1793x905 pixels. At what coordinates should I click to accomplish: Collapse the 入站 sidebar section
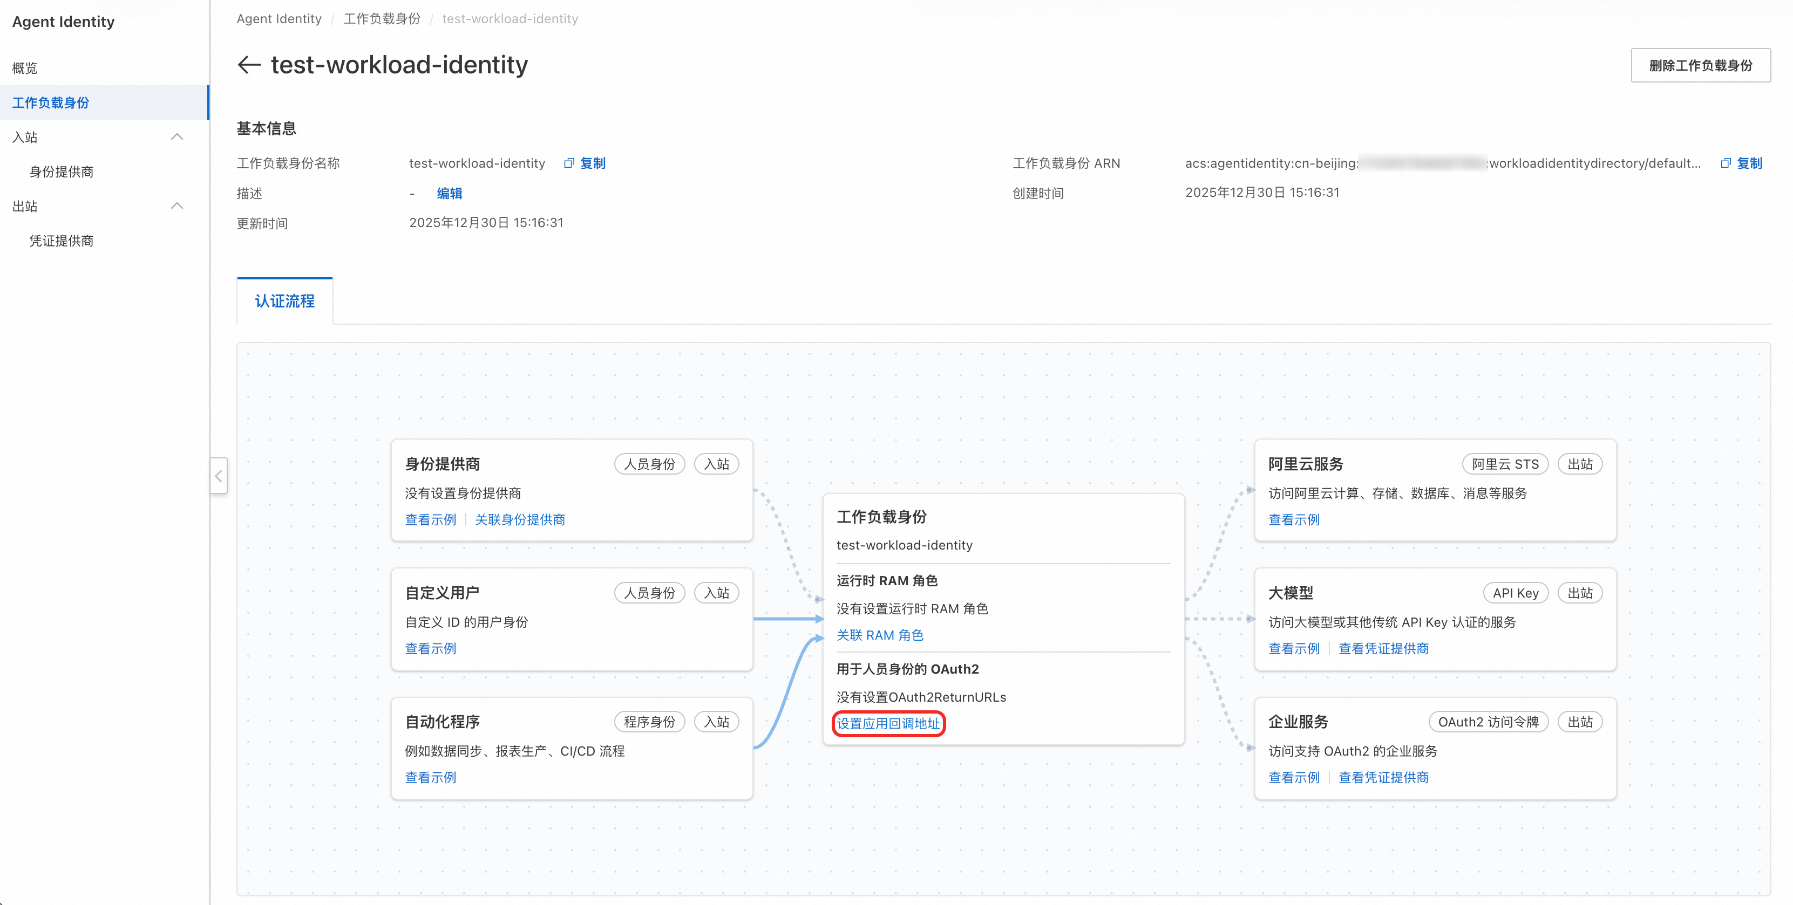coord(177,137)
